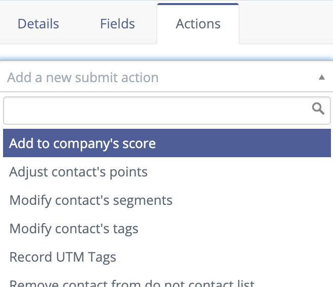Open the Fields tab

[117, 23]
